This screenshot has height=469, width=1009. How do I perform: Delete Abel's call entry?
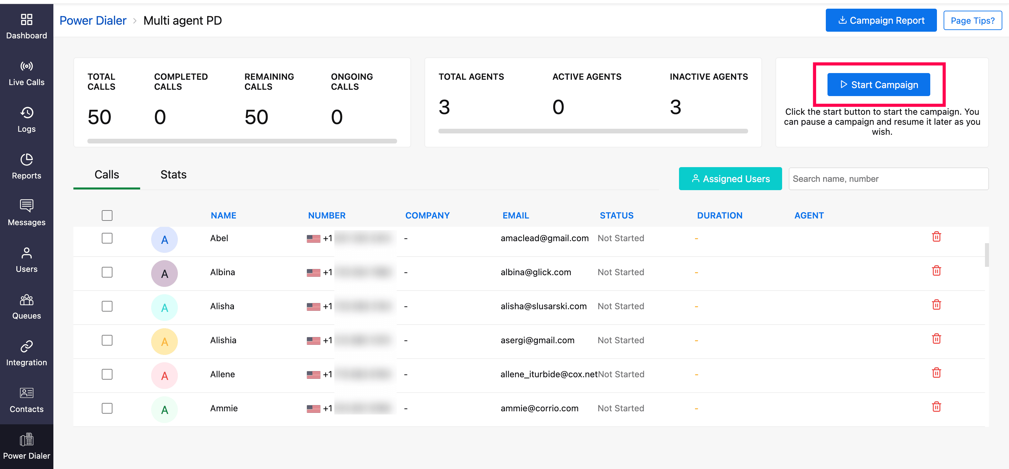tap(936, 237)
